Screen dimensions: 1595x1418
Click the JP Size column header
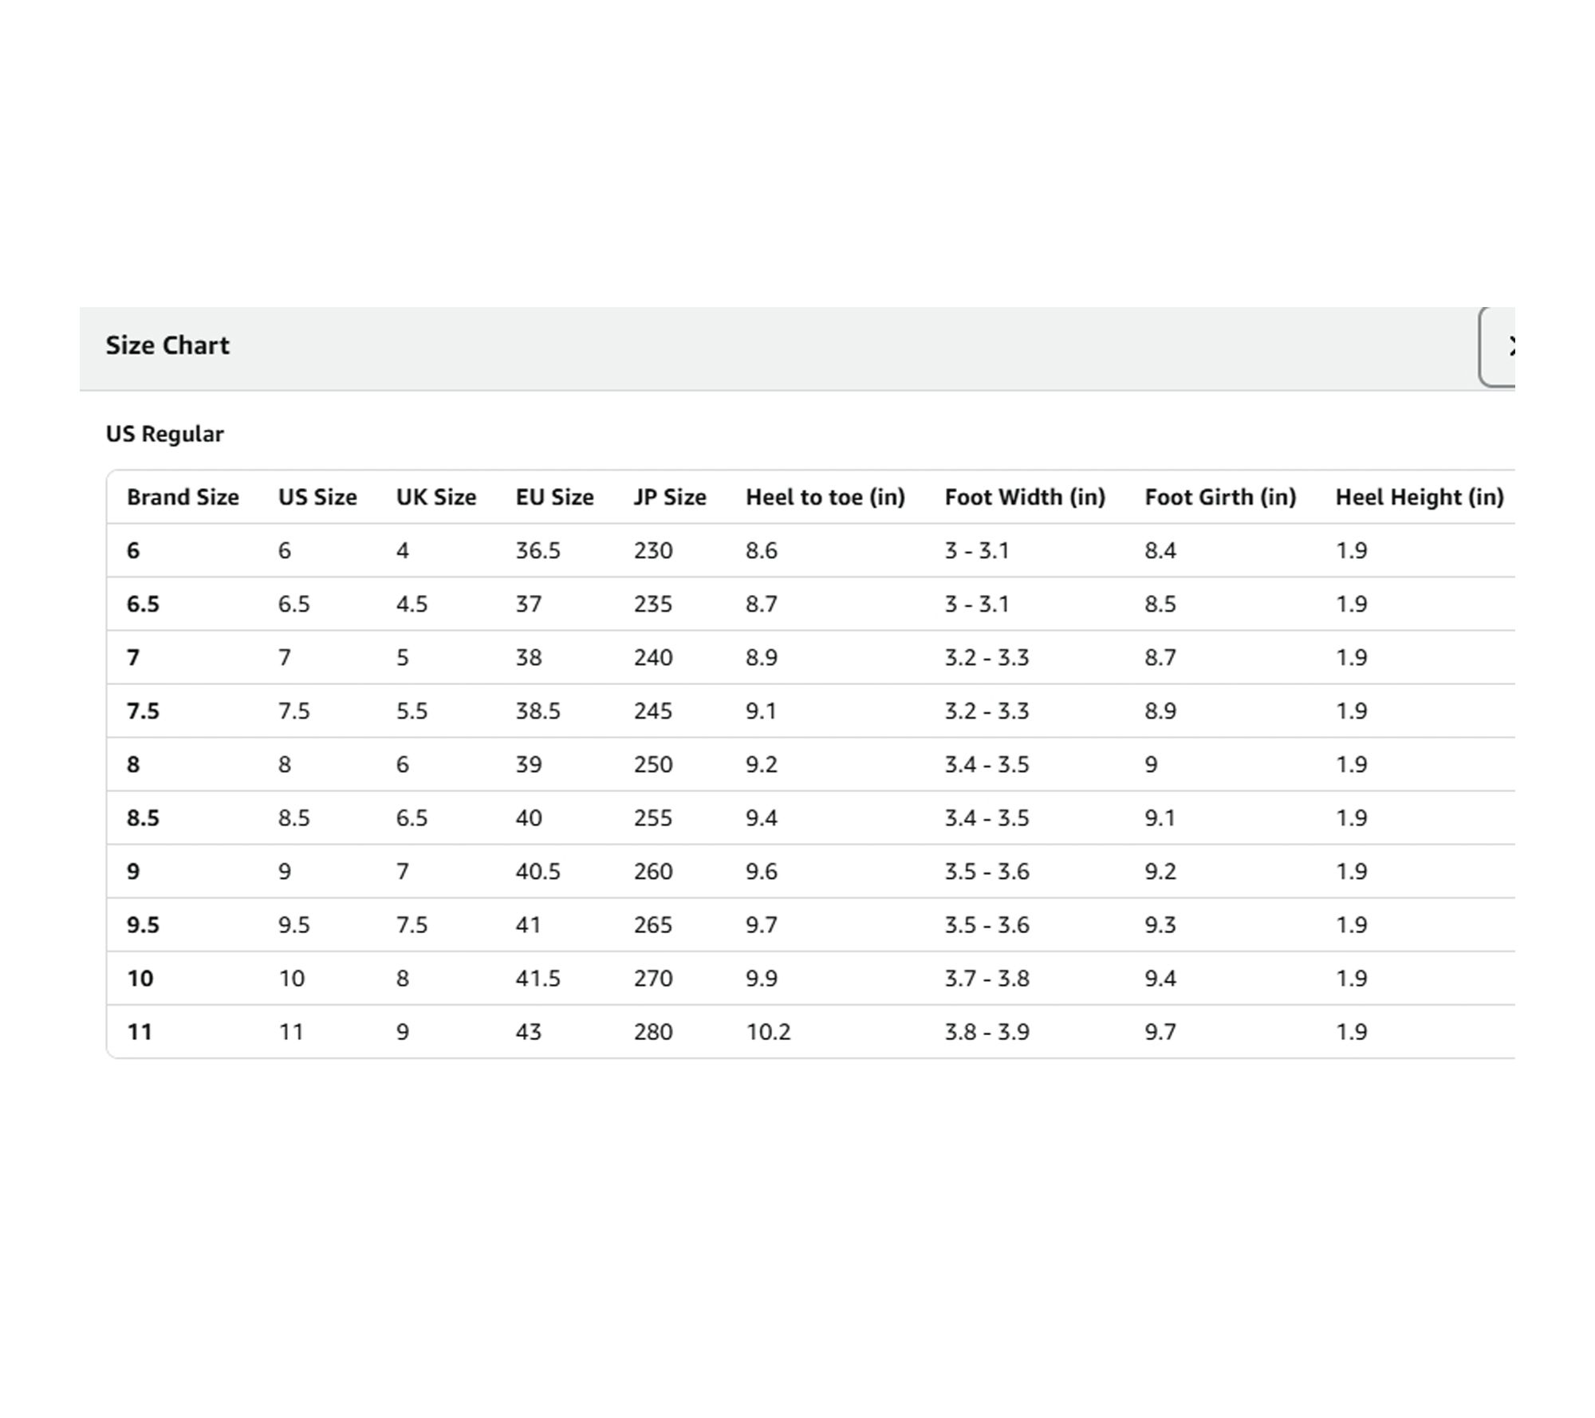pyautogui.click(x=670, y=497)
